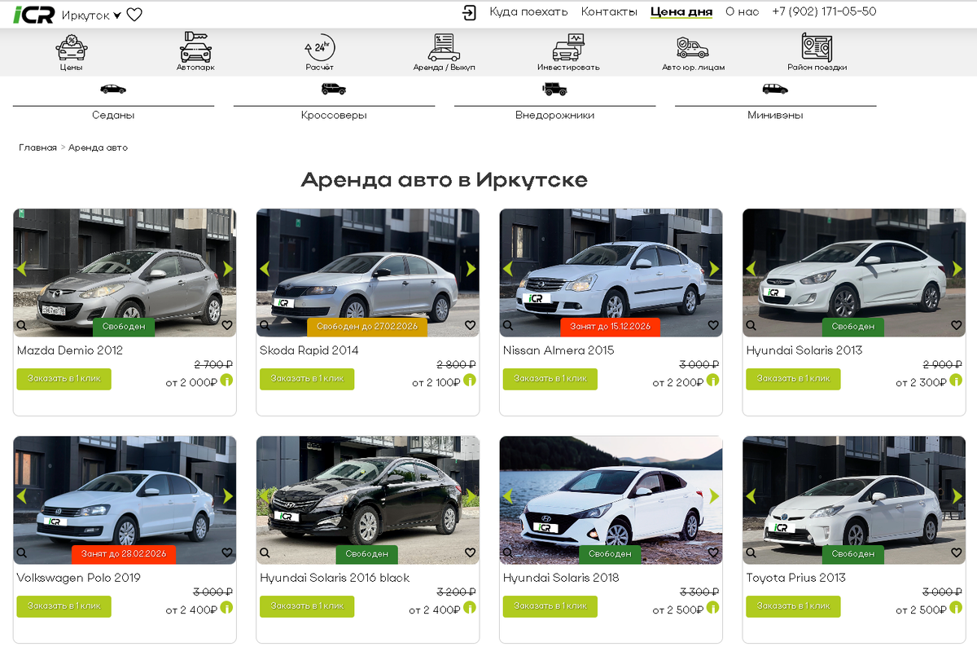The image size is (977, 647).
Task: Show previous photo of Hyundai Solaris 2018
Action: 508,496
